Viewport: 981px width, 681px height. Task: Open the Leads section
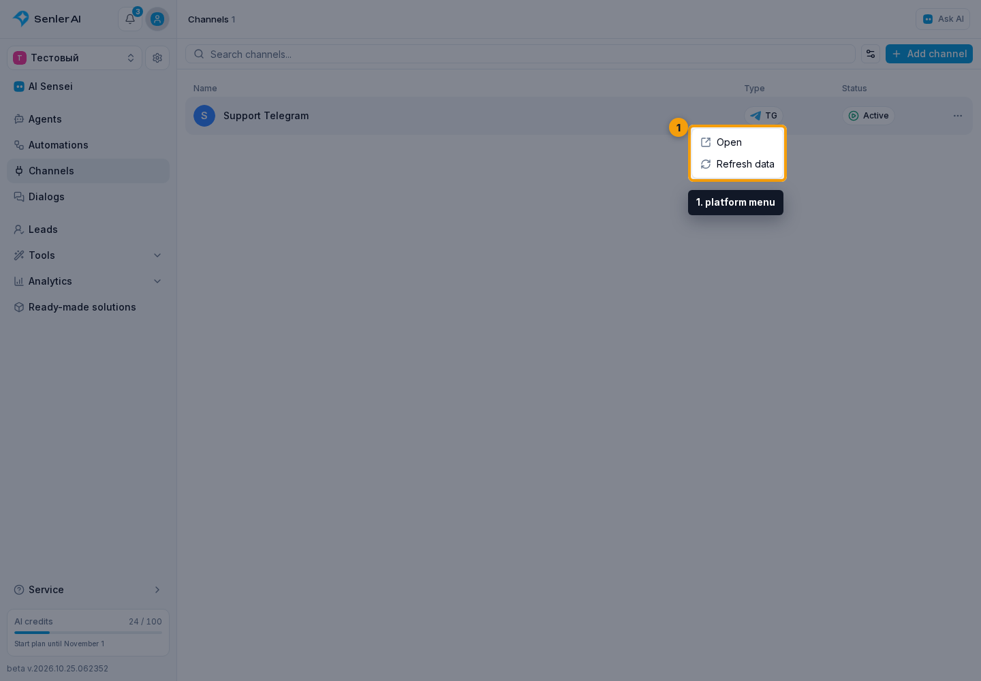pyautogui.click(x=89, y=229)
